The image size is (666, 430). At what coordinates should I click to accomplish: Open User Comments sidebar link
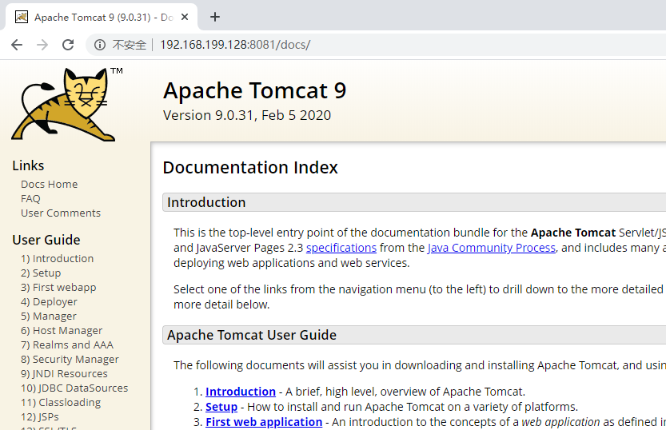(x=61, y=213)
